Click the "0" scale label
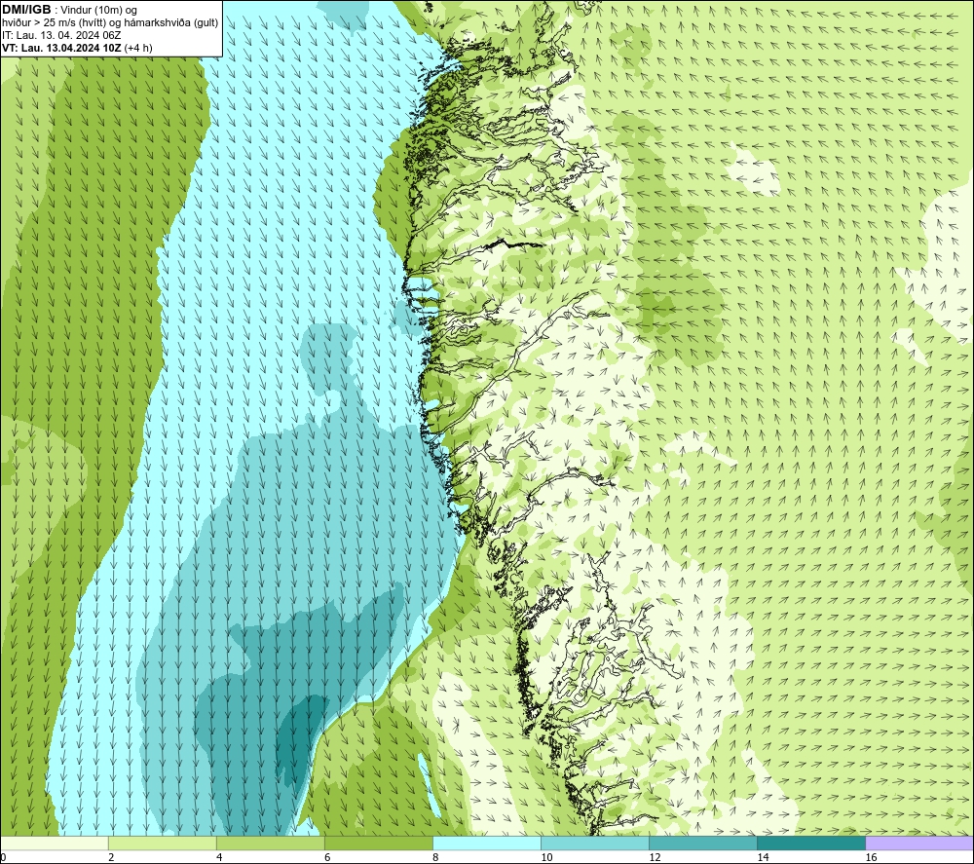This screenshot has width=974, height=864. pos(4,857)
